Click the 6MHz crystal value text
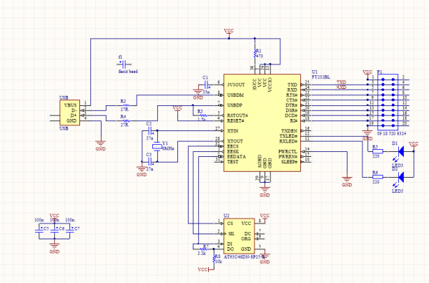This screenshot has width=429, height=283. point(168,148)
